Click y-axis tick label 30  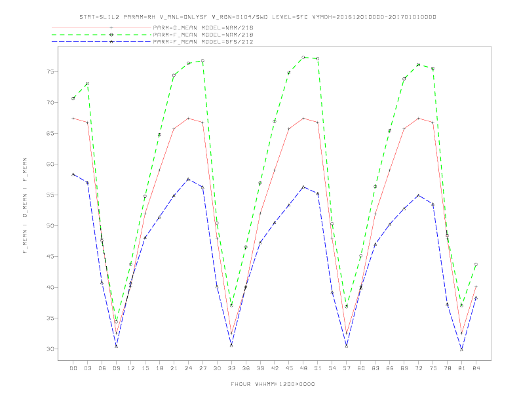coord(50,349)
